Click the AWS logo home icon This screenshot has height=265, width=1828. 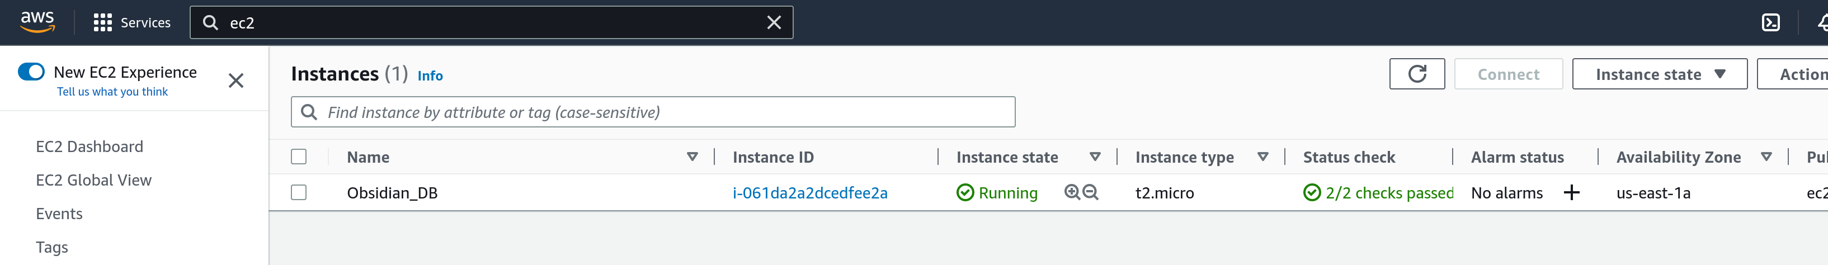(37, 22)
